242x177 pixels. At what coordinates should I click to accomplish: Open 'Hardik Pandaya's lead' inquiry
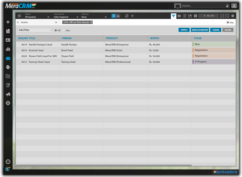[40, 45]
